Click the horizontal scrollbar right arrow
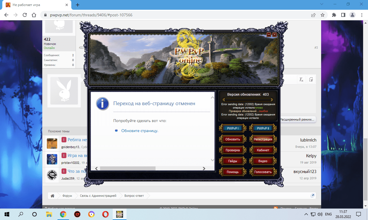This screenshot has height=220, width=368. [204, 168]
